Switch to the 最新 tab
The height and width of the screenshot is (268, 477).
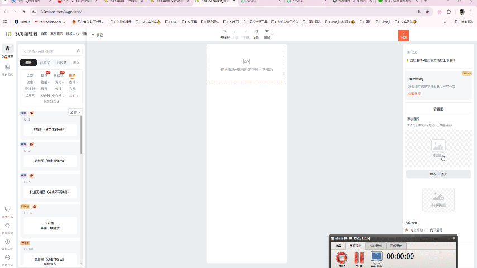[28, 63]
